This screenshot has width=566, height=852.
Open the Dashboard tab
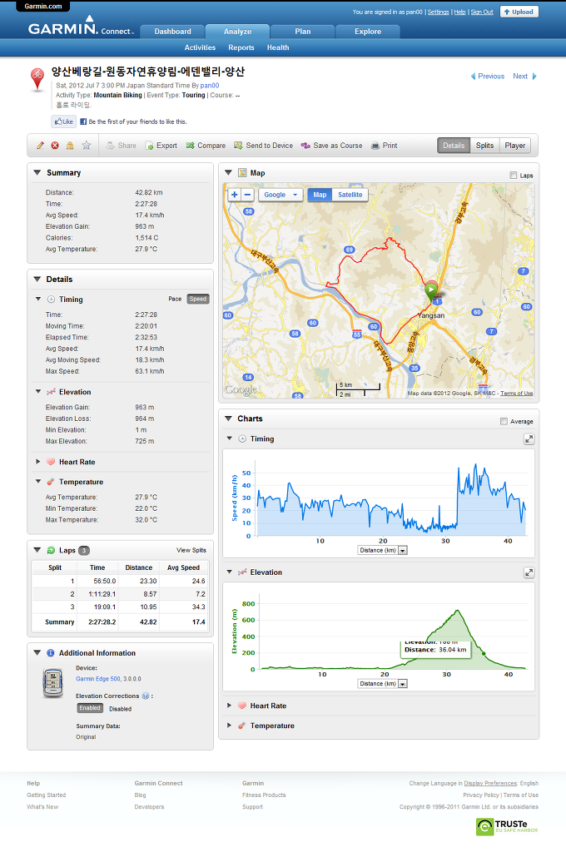click(172, 32)
